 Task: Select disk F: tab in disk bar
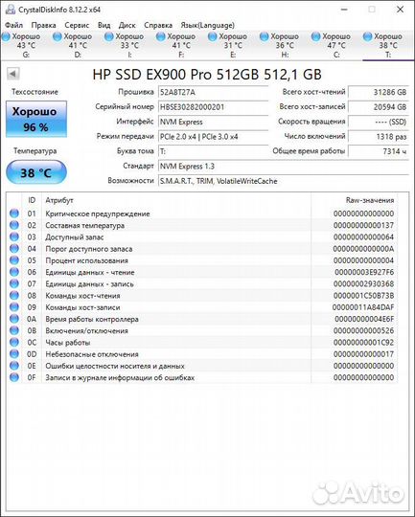click(176, 45)
